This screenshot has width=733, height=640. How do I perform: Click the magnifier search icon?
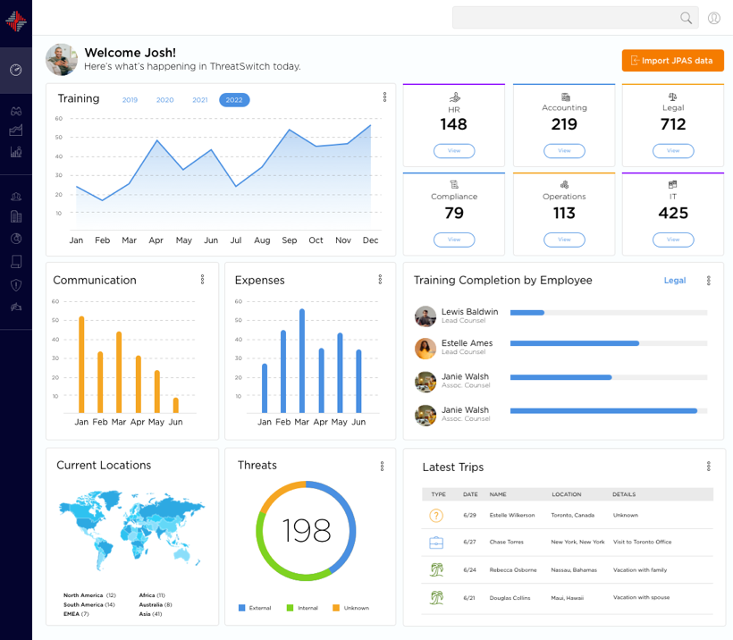[687, 18]
